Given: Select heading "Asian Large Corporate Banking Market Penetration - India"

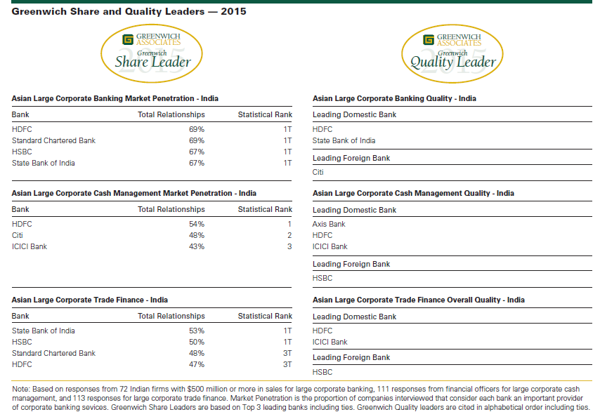Looking at the screenshot, I should (x=115, y=98).
